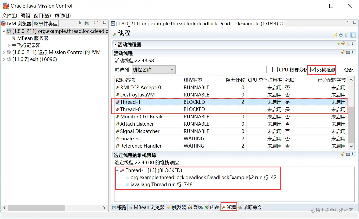Sort by the 线程状态 column header
359x219 pixels.
pyautogui.click(x=199, y=80)
